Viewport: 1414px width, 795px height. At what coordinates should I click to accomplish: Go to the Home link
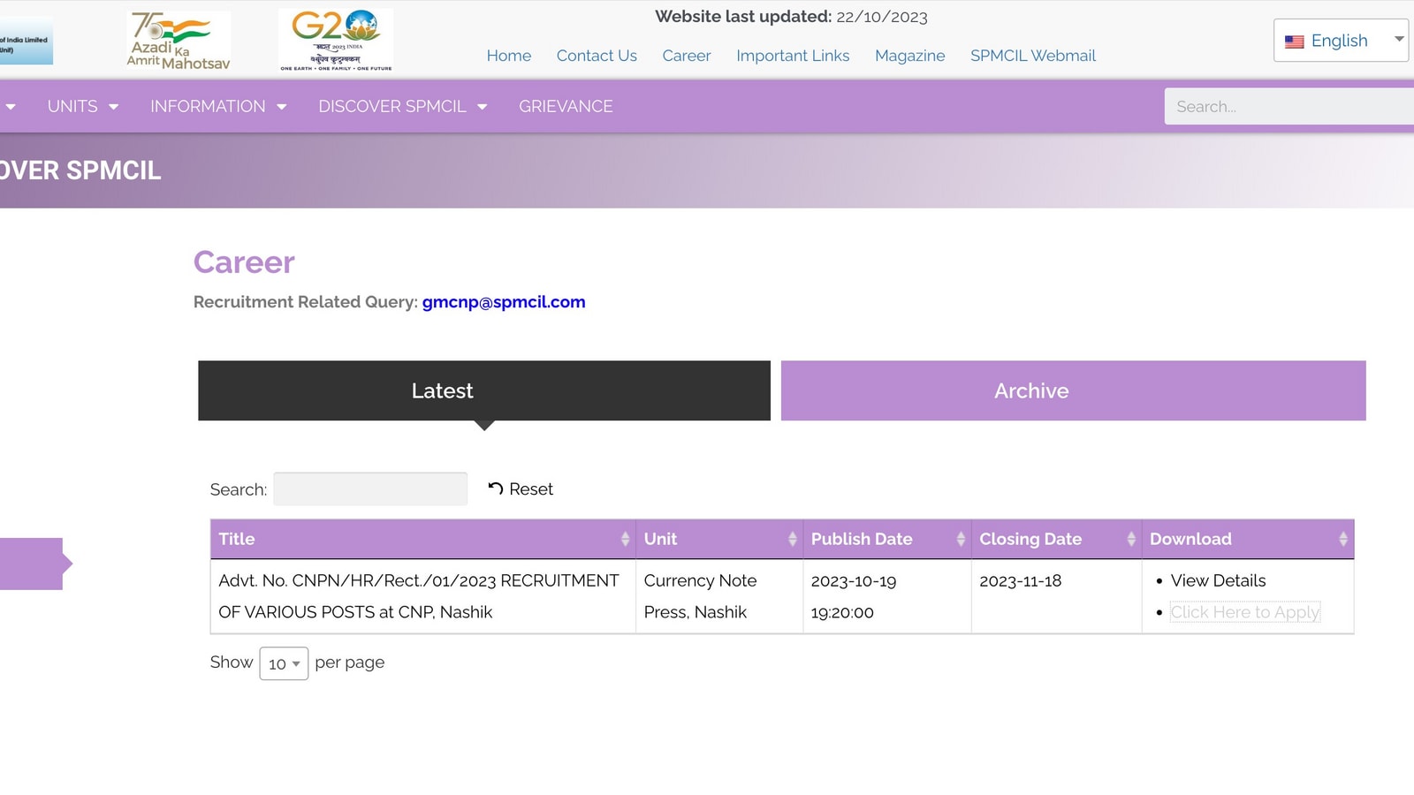pyautogui.click(x=509, y=56)
